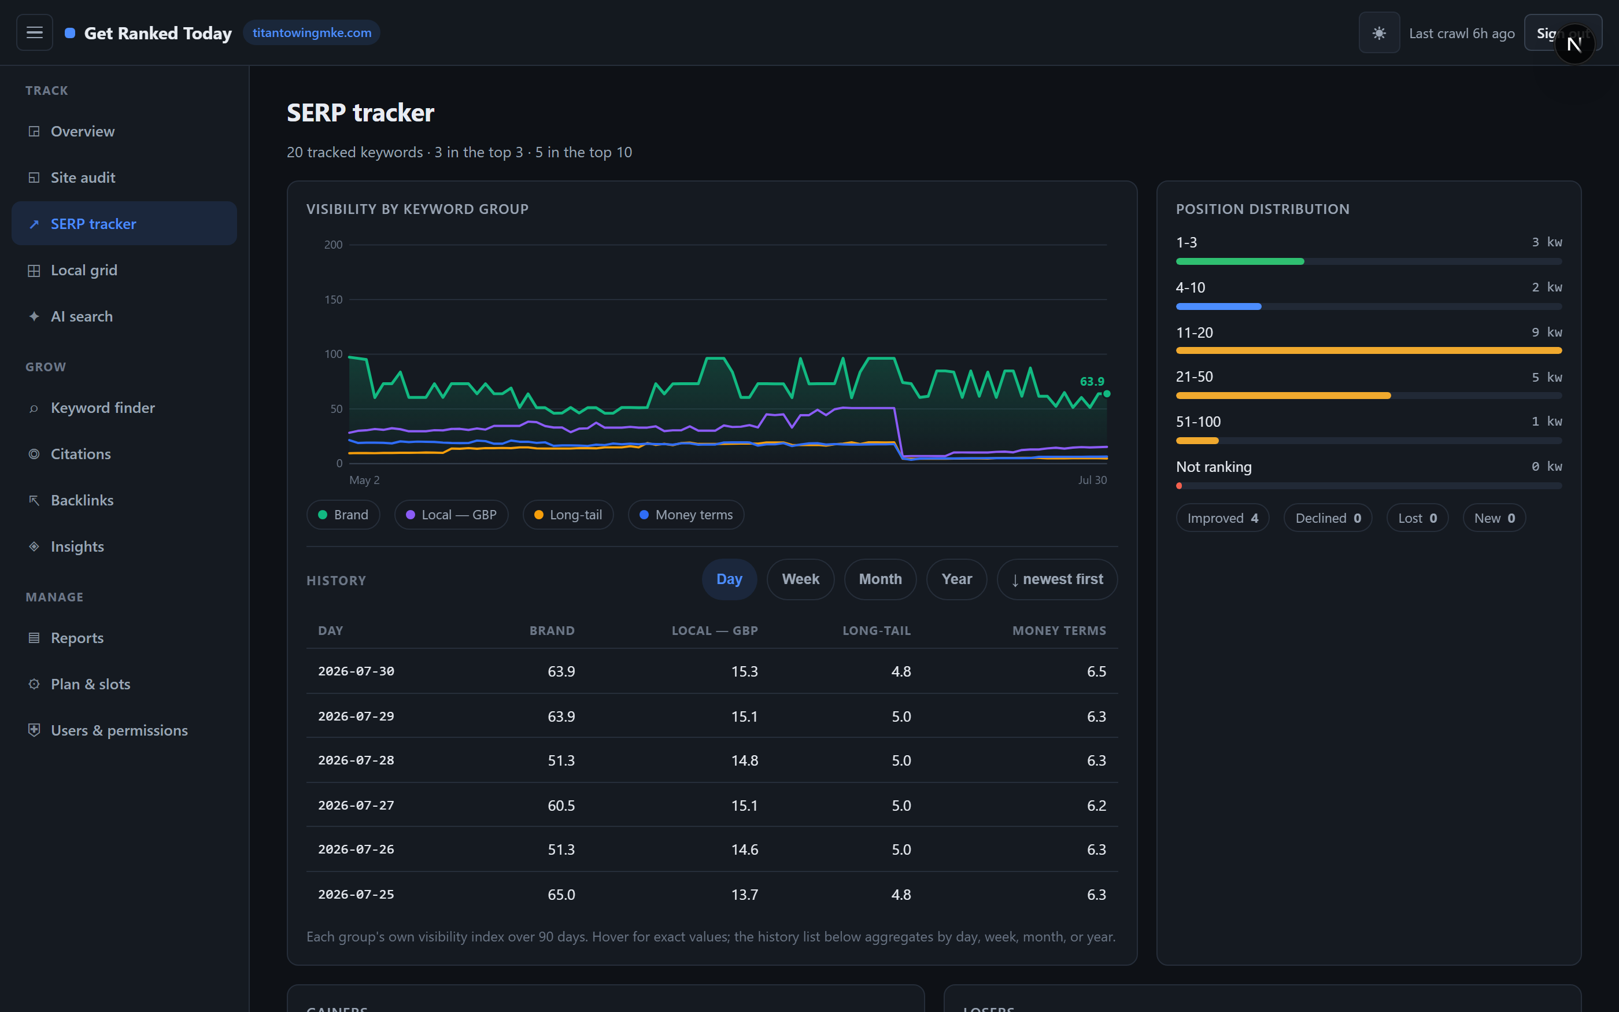Viewport: 1619px width, 1012px height.
Task: Toggle the Local — GBP legend series
Action: pos(451,515)
